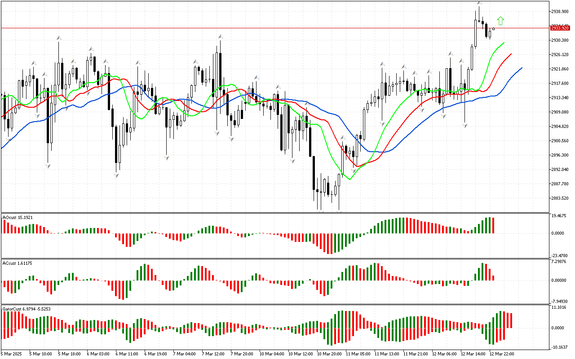Click the 10 Mar 04:00 time label

[x=272, y=354]
